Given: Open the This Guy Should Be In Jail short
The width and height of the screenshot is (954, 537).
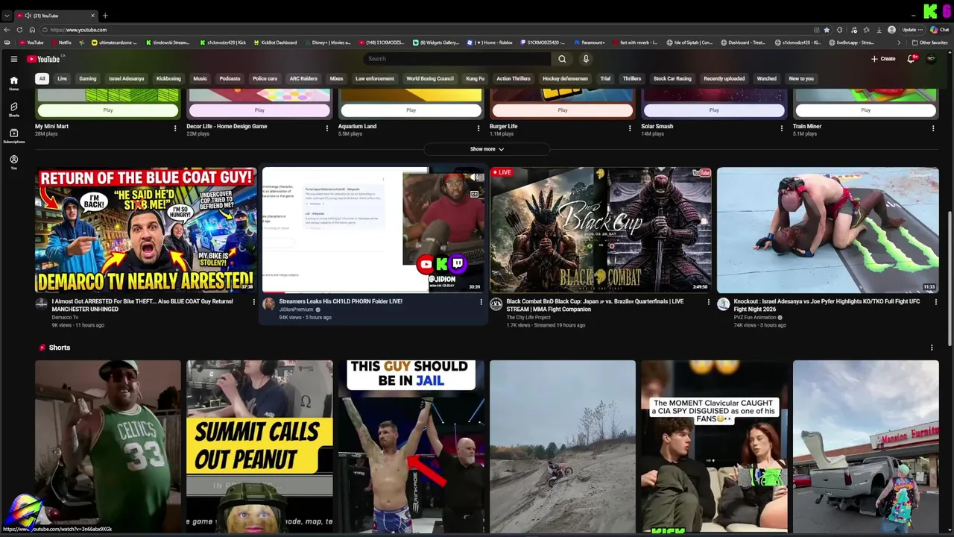Looking at the screenshot, I should [x=411, y=447].
